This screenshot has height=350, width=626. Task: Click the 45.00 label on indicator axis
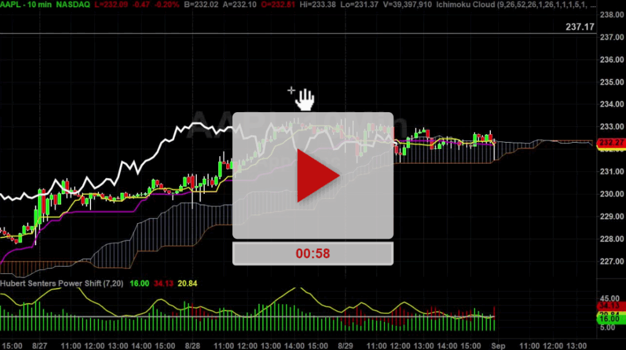click(611, 298)
